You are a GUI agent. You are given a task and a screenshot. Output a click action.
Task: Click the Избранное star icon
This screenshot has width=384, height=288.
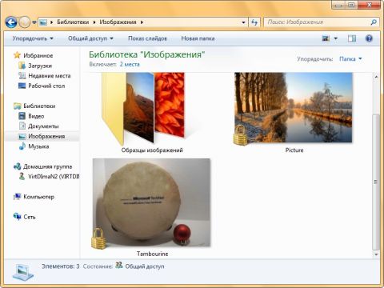[x=17, y=55]
